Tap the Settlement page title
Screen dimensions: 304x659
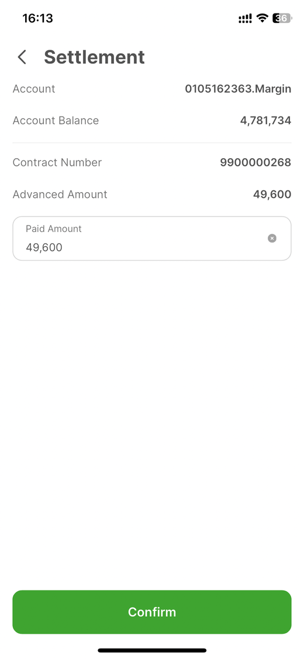[94, 57]
